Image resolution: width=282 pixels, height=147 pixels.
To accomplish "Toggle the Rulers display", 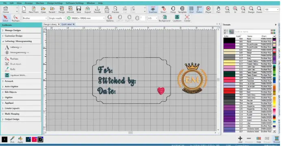I will [199, 9].
